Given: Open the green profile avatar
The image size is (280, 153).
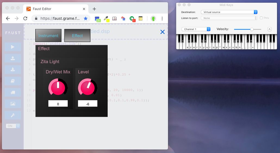Looking at the screenshot, I should point(153,18).
